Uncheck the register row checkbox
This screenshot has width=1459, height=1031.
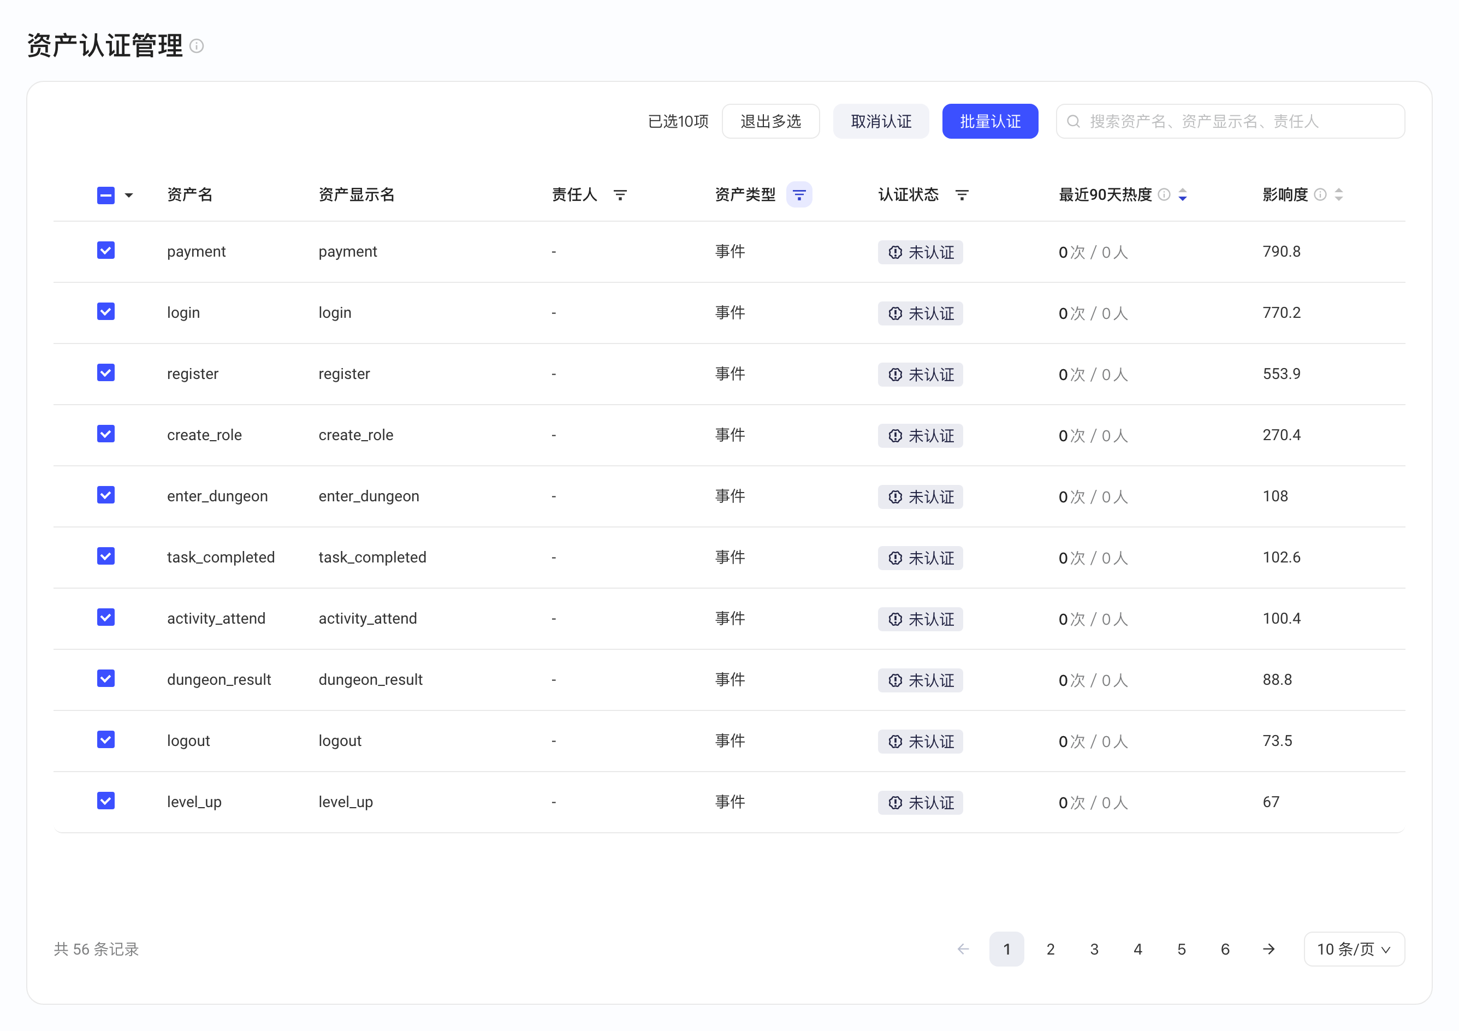click(106, 372)
